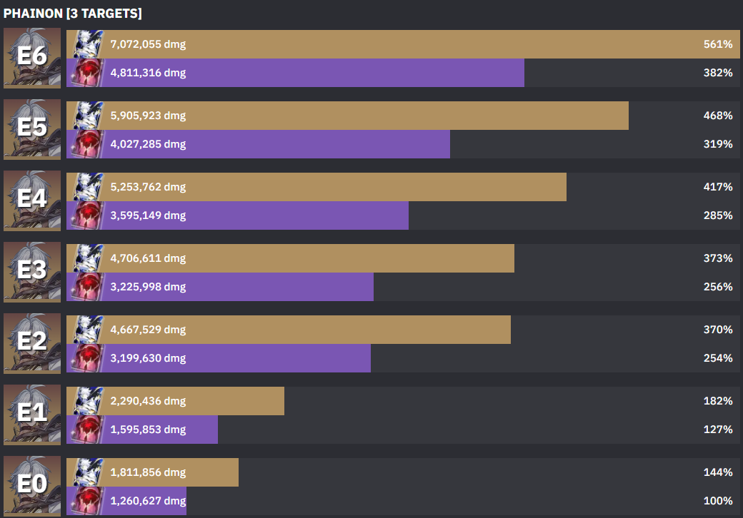Click the 100% percentage
Screen dimensions: 743x518
coord(719,501)
